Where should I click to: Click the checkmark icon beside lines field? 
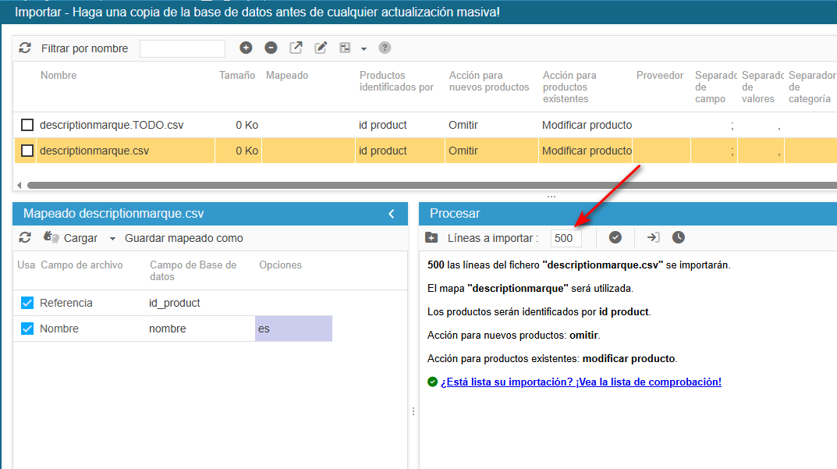coord(615,238)
